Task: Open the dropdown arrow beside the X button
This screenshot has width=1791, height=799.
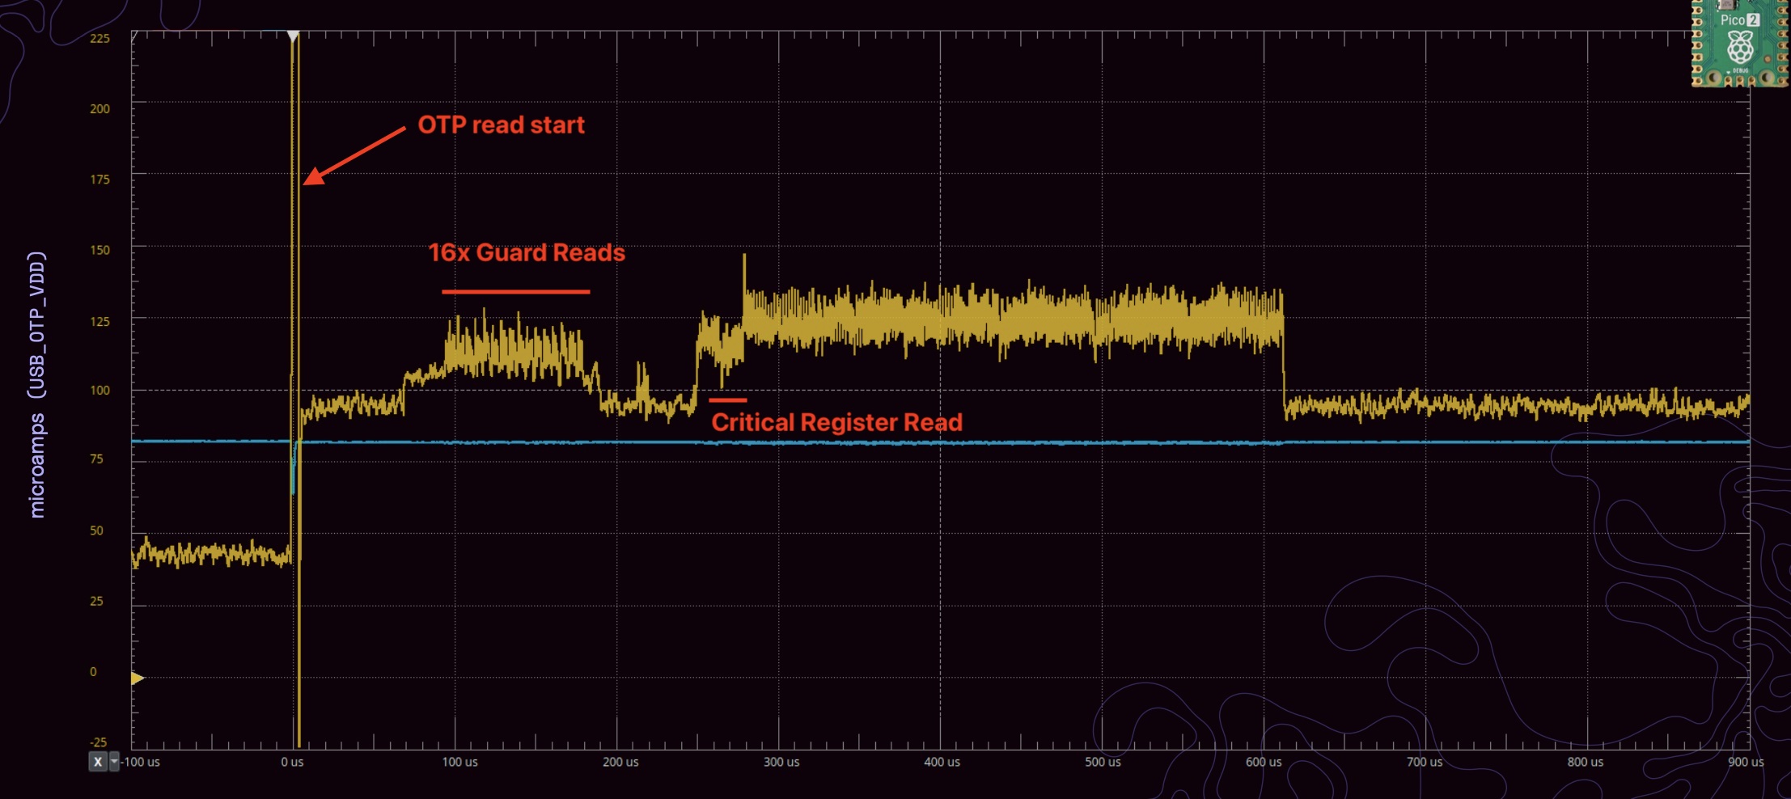Action: 114,762
